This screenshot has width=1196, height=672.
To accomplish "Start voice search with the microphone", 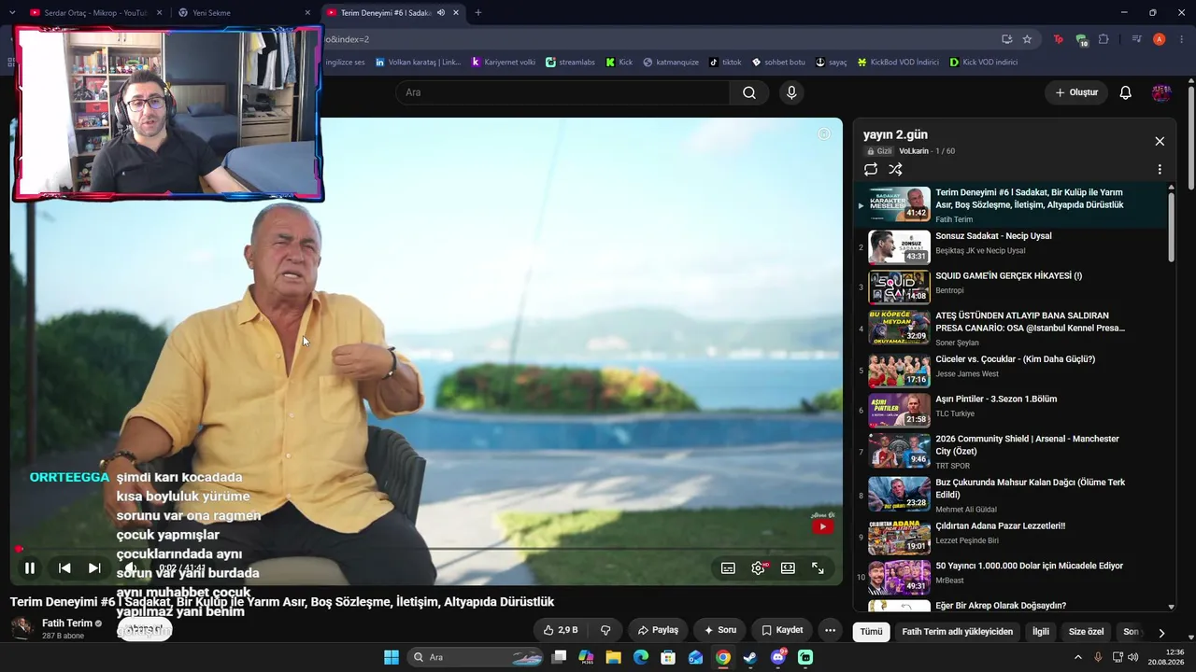I will pos(791,92).
